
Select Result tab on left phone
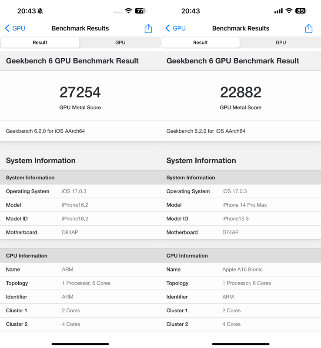coord(40,42)
